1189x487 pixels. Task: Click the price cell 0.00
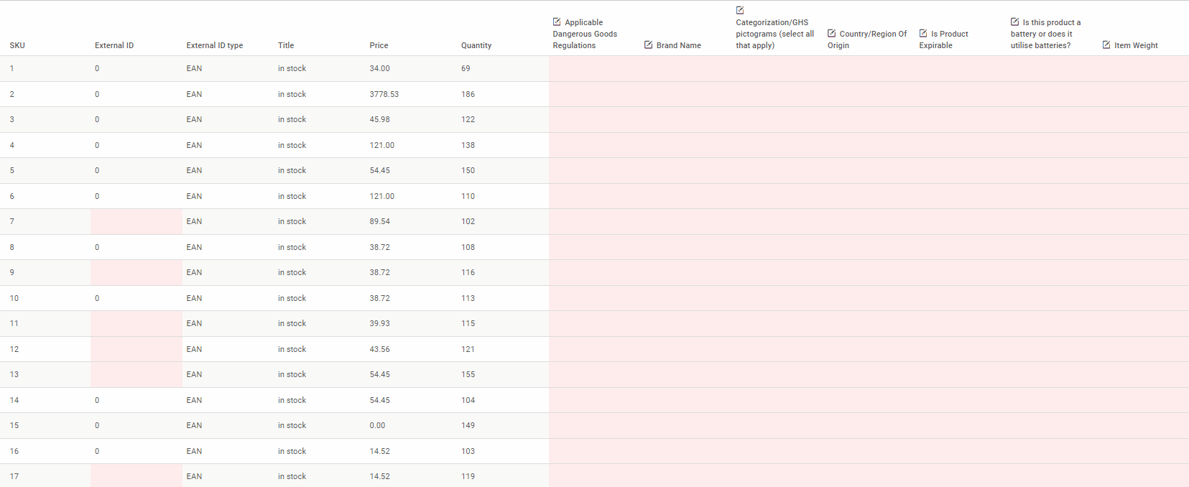pyautogui.click(x=378, y=425)
